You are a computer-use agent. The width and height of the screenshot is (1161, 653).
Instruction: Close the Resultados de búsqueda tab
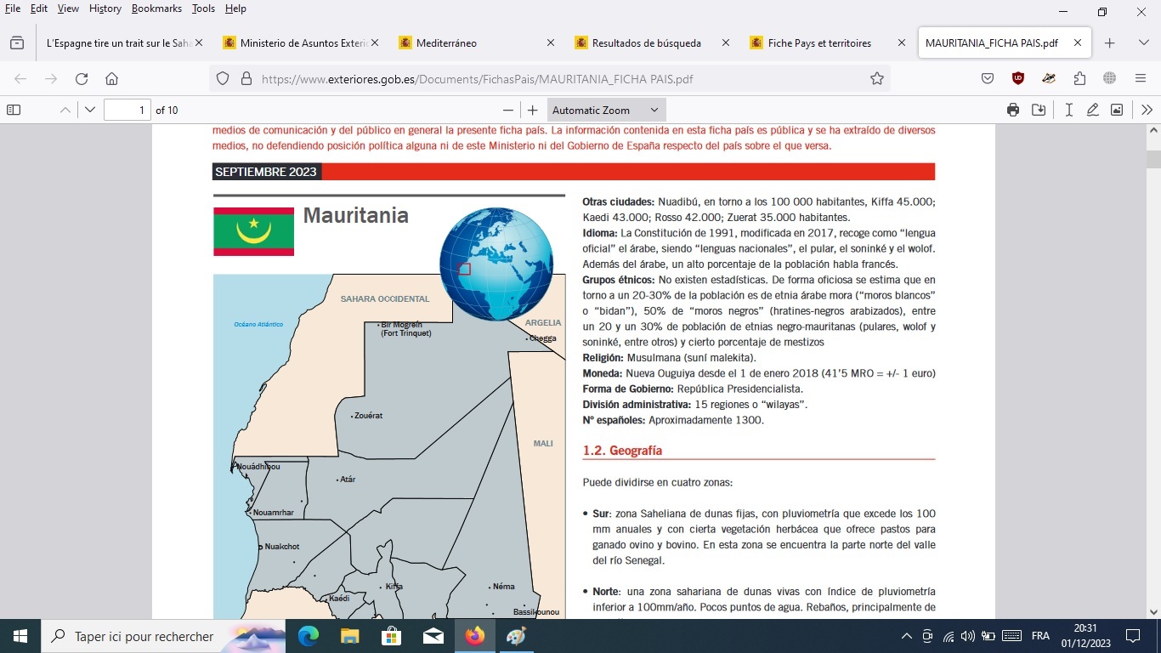(x=725, y=43)
